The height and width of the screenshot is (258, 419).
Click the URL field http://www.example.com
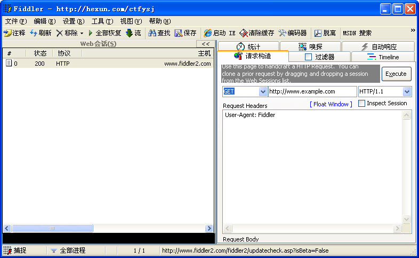click(312, 91)
